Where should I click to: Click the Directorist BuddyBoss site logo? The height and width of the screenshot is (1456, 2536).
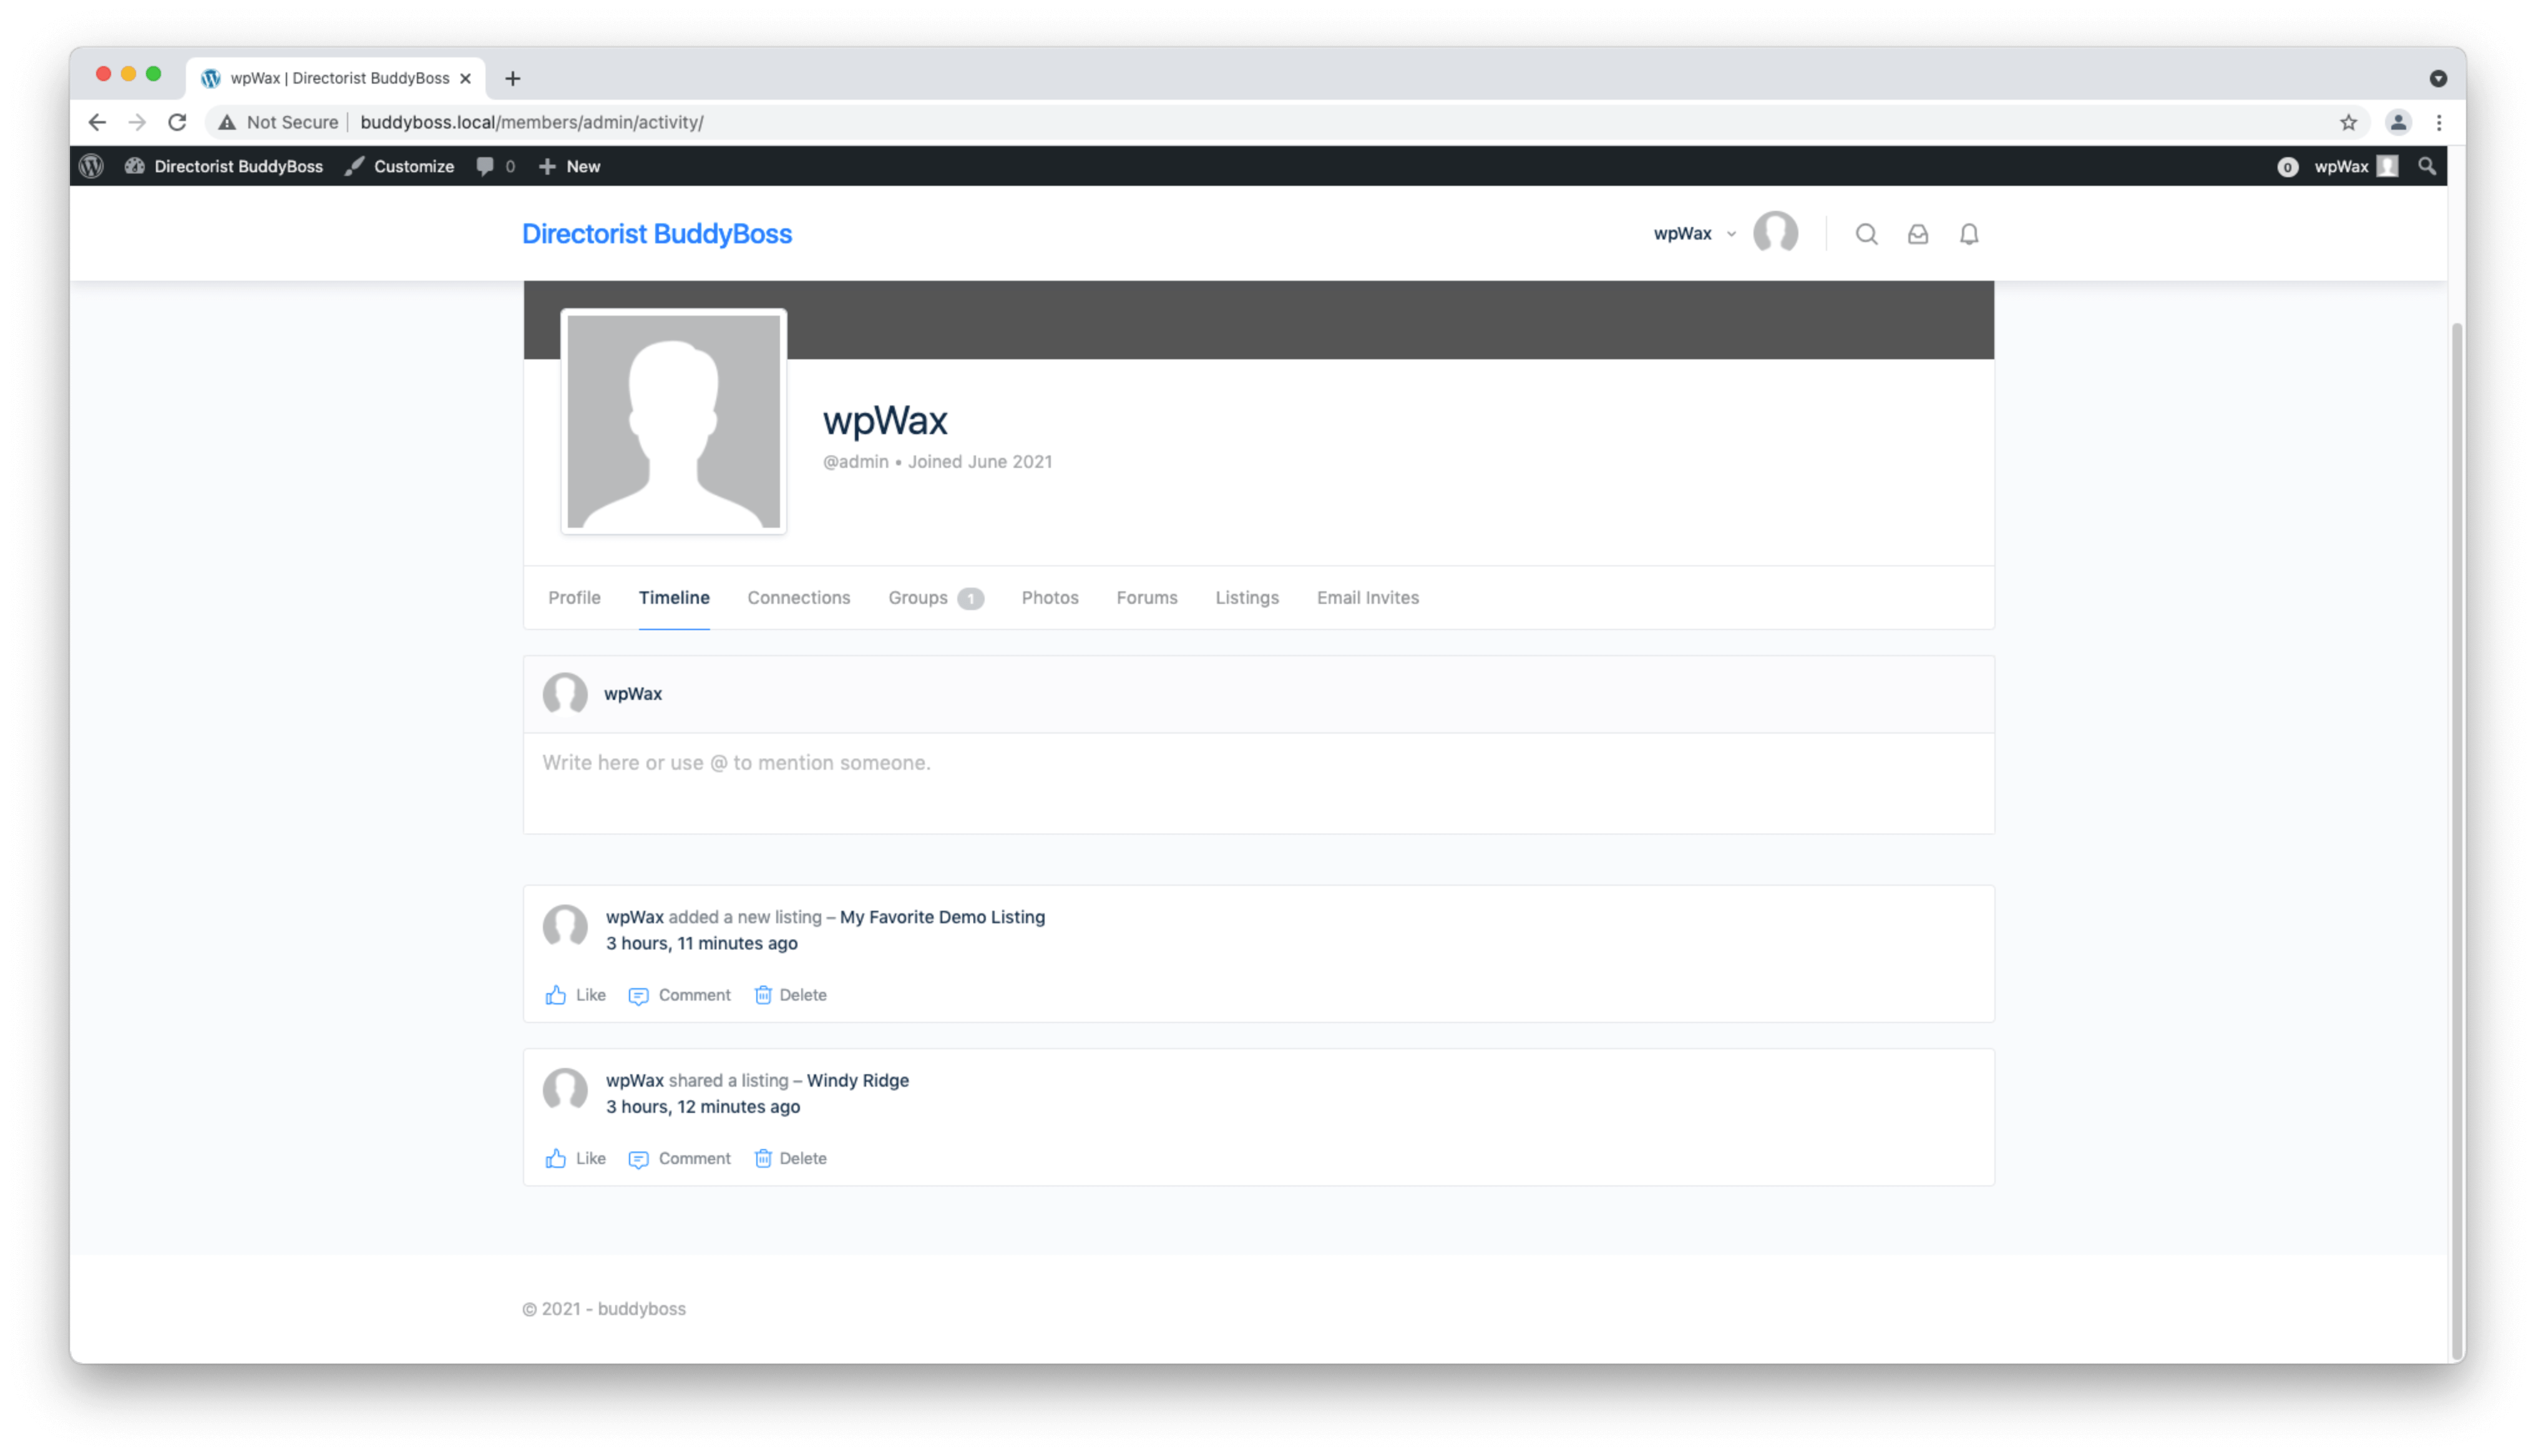[656, 233]
